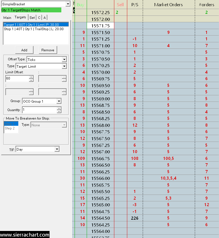The width and height of the screenshot is (219, 238).
Task: Switch to the Main tab
Action: coord(7,17)
